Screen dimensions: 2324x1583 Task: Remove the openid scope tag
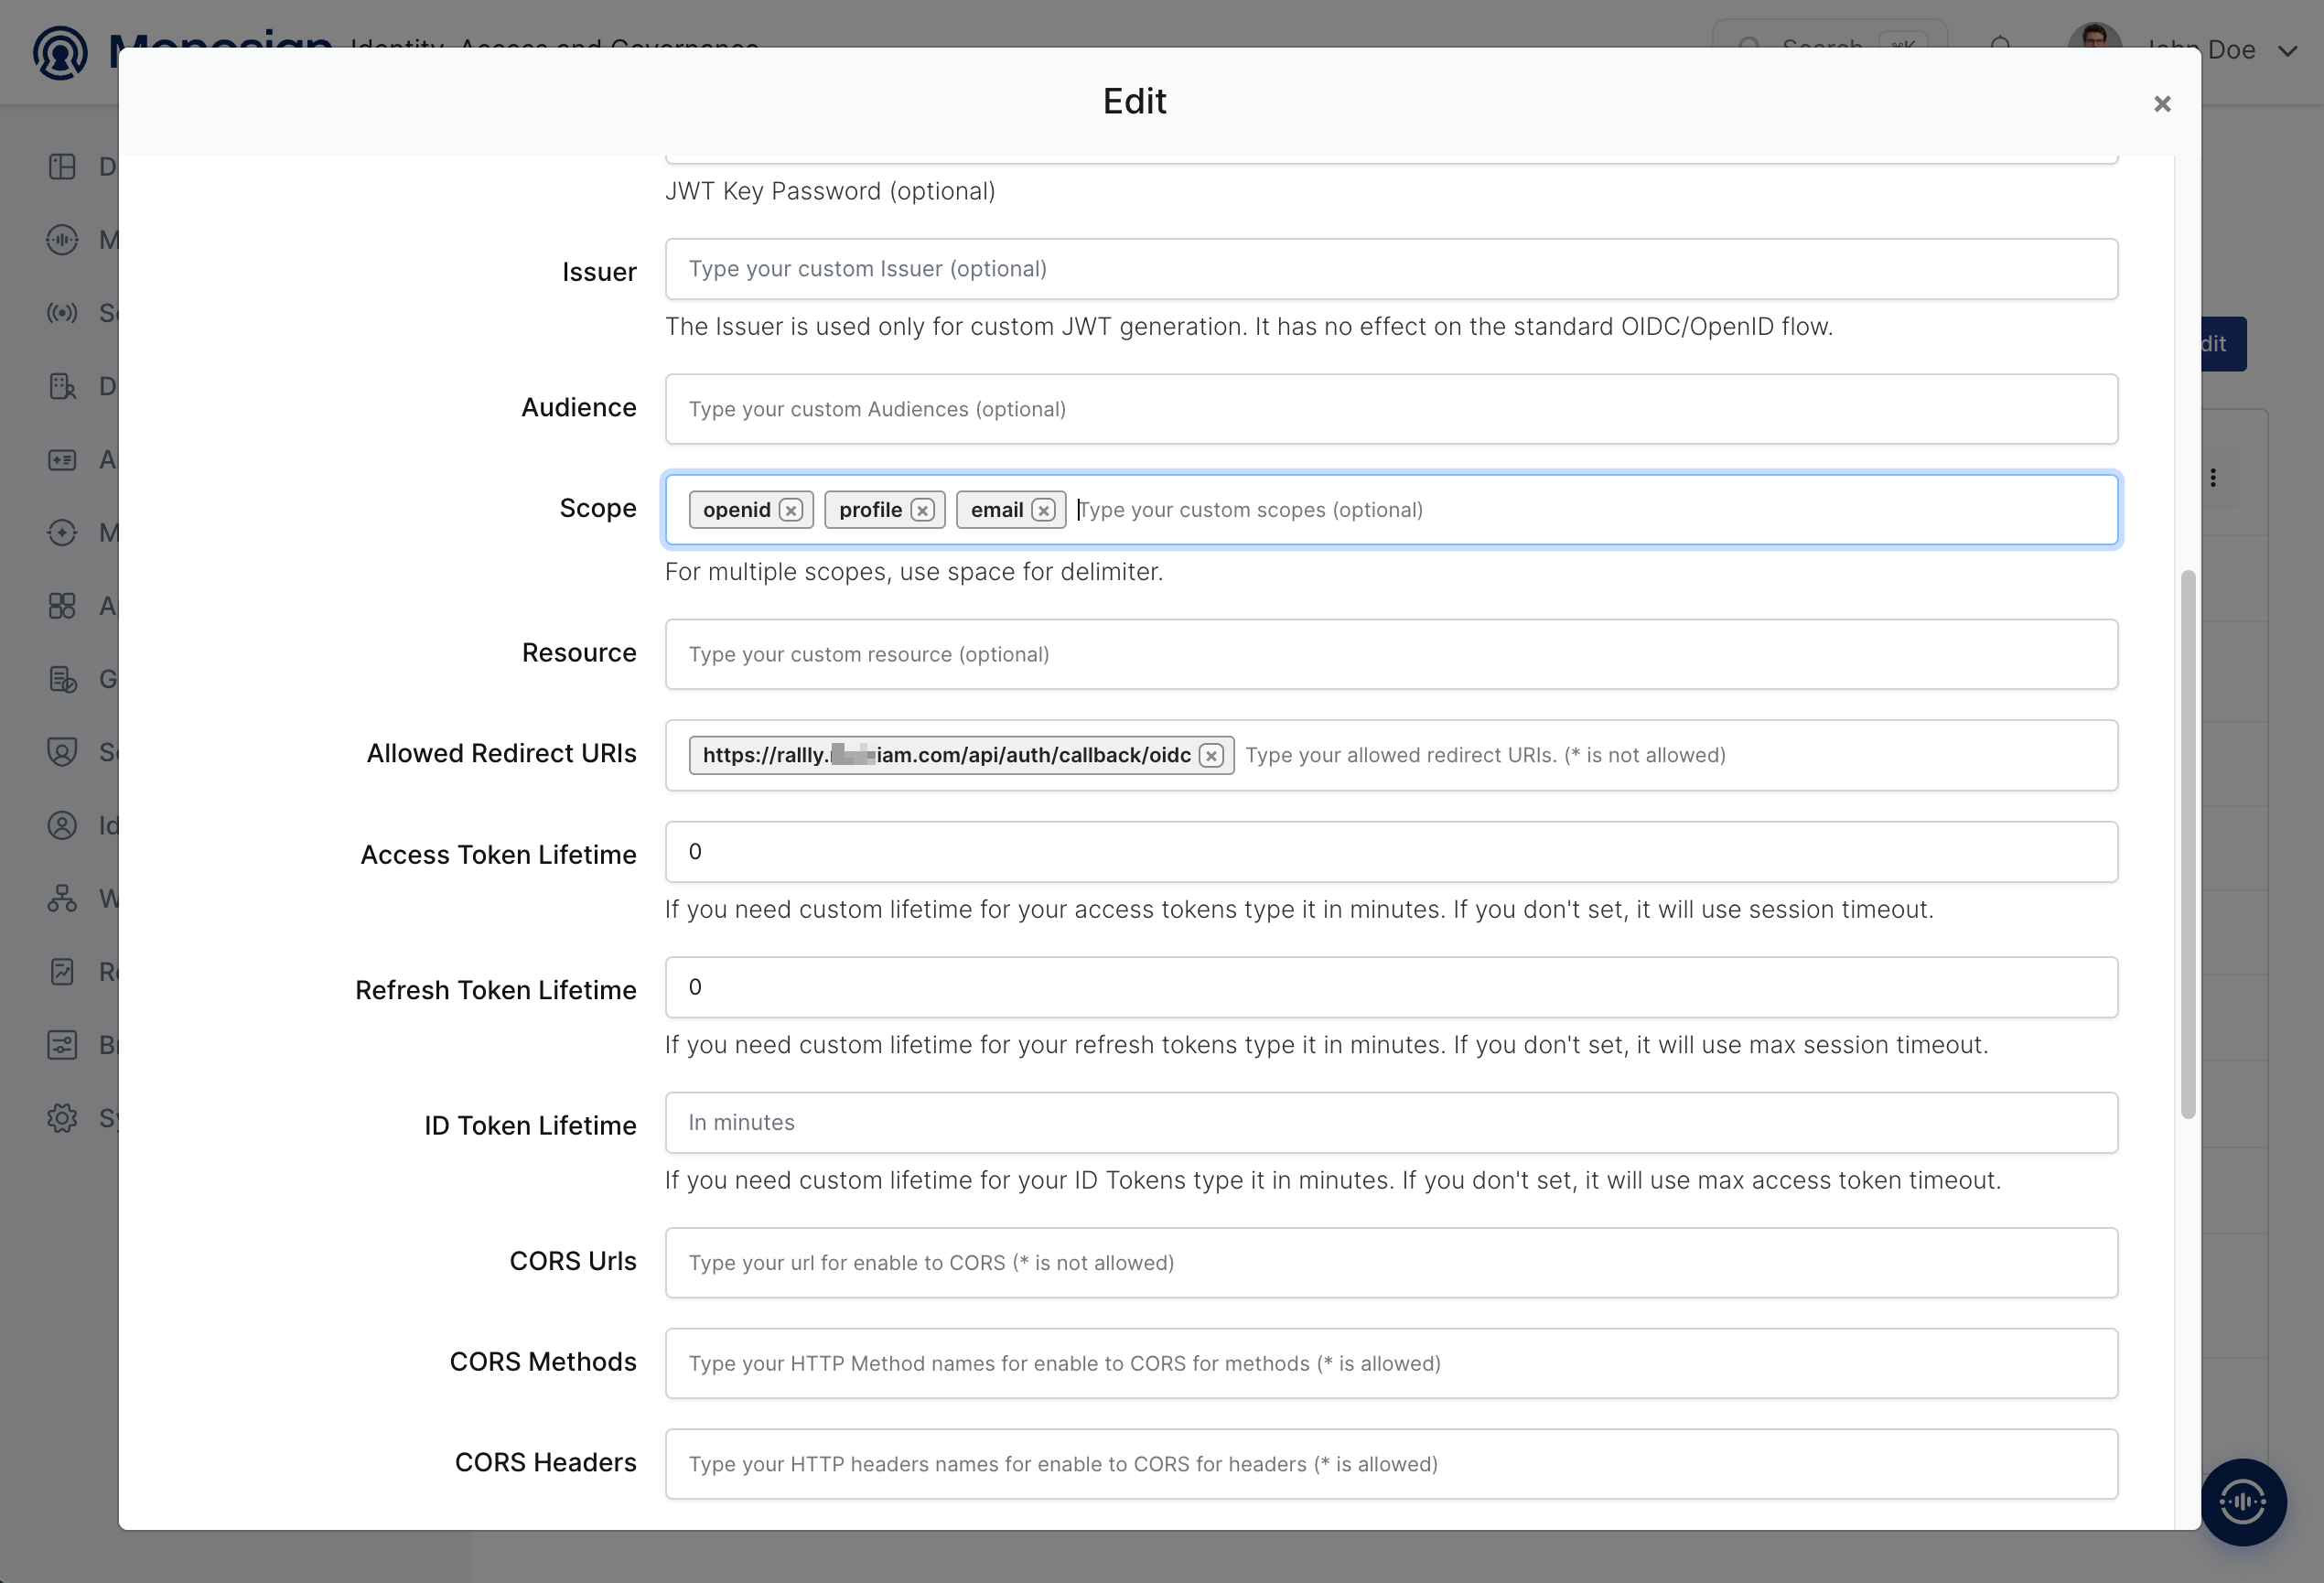point(791,510)
